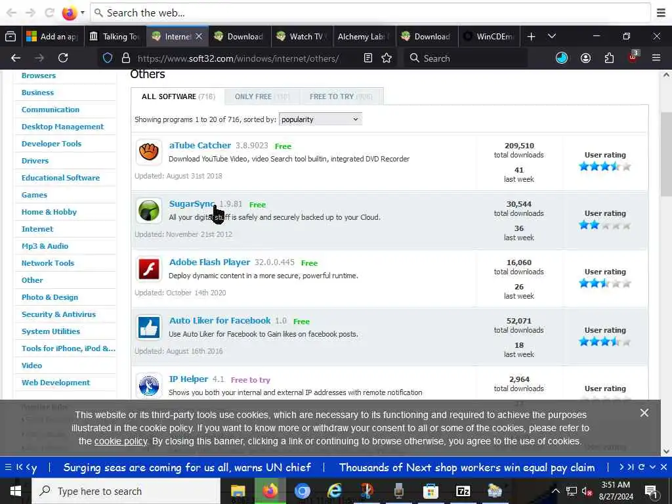Open the notification center icon
This screenshot has width=672, height=504.
click(x=651, y=491)
